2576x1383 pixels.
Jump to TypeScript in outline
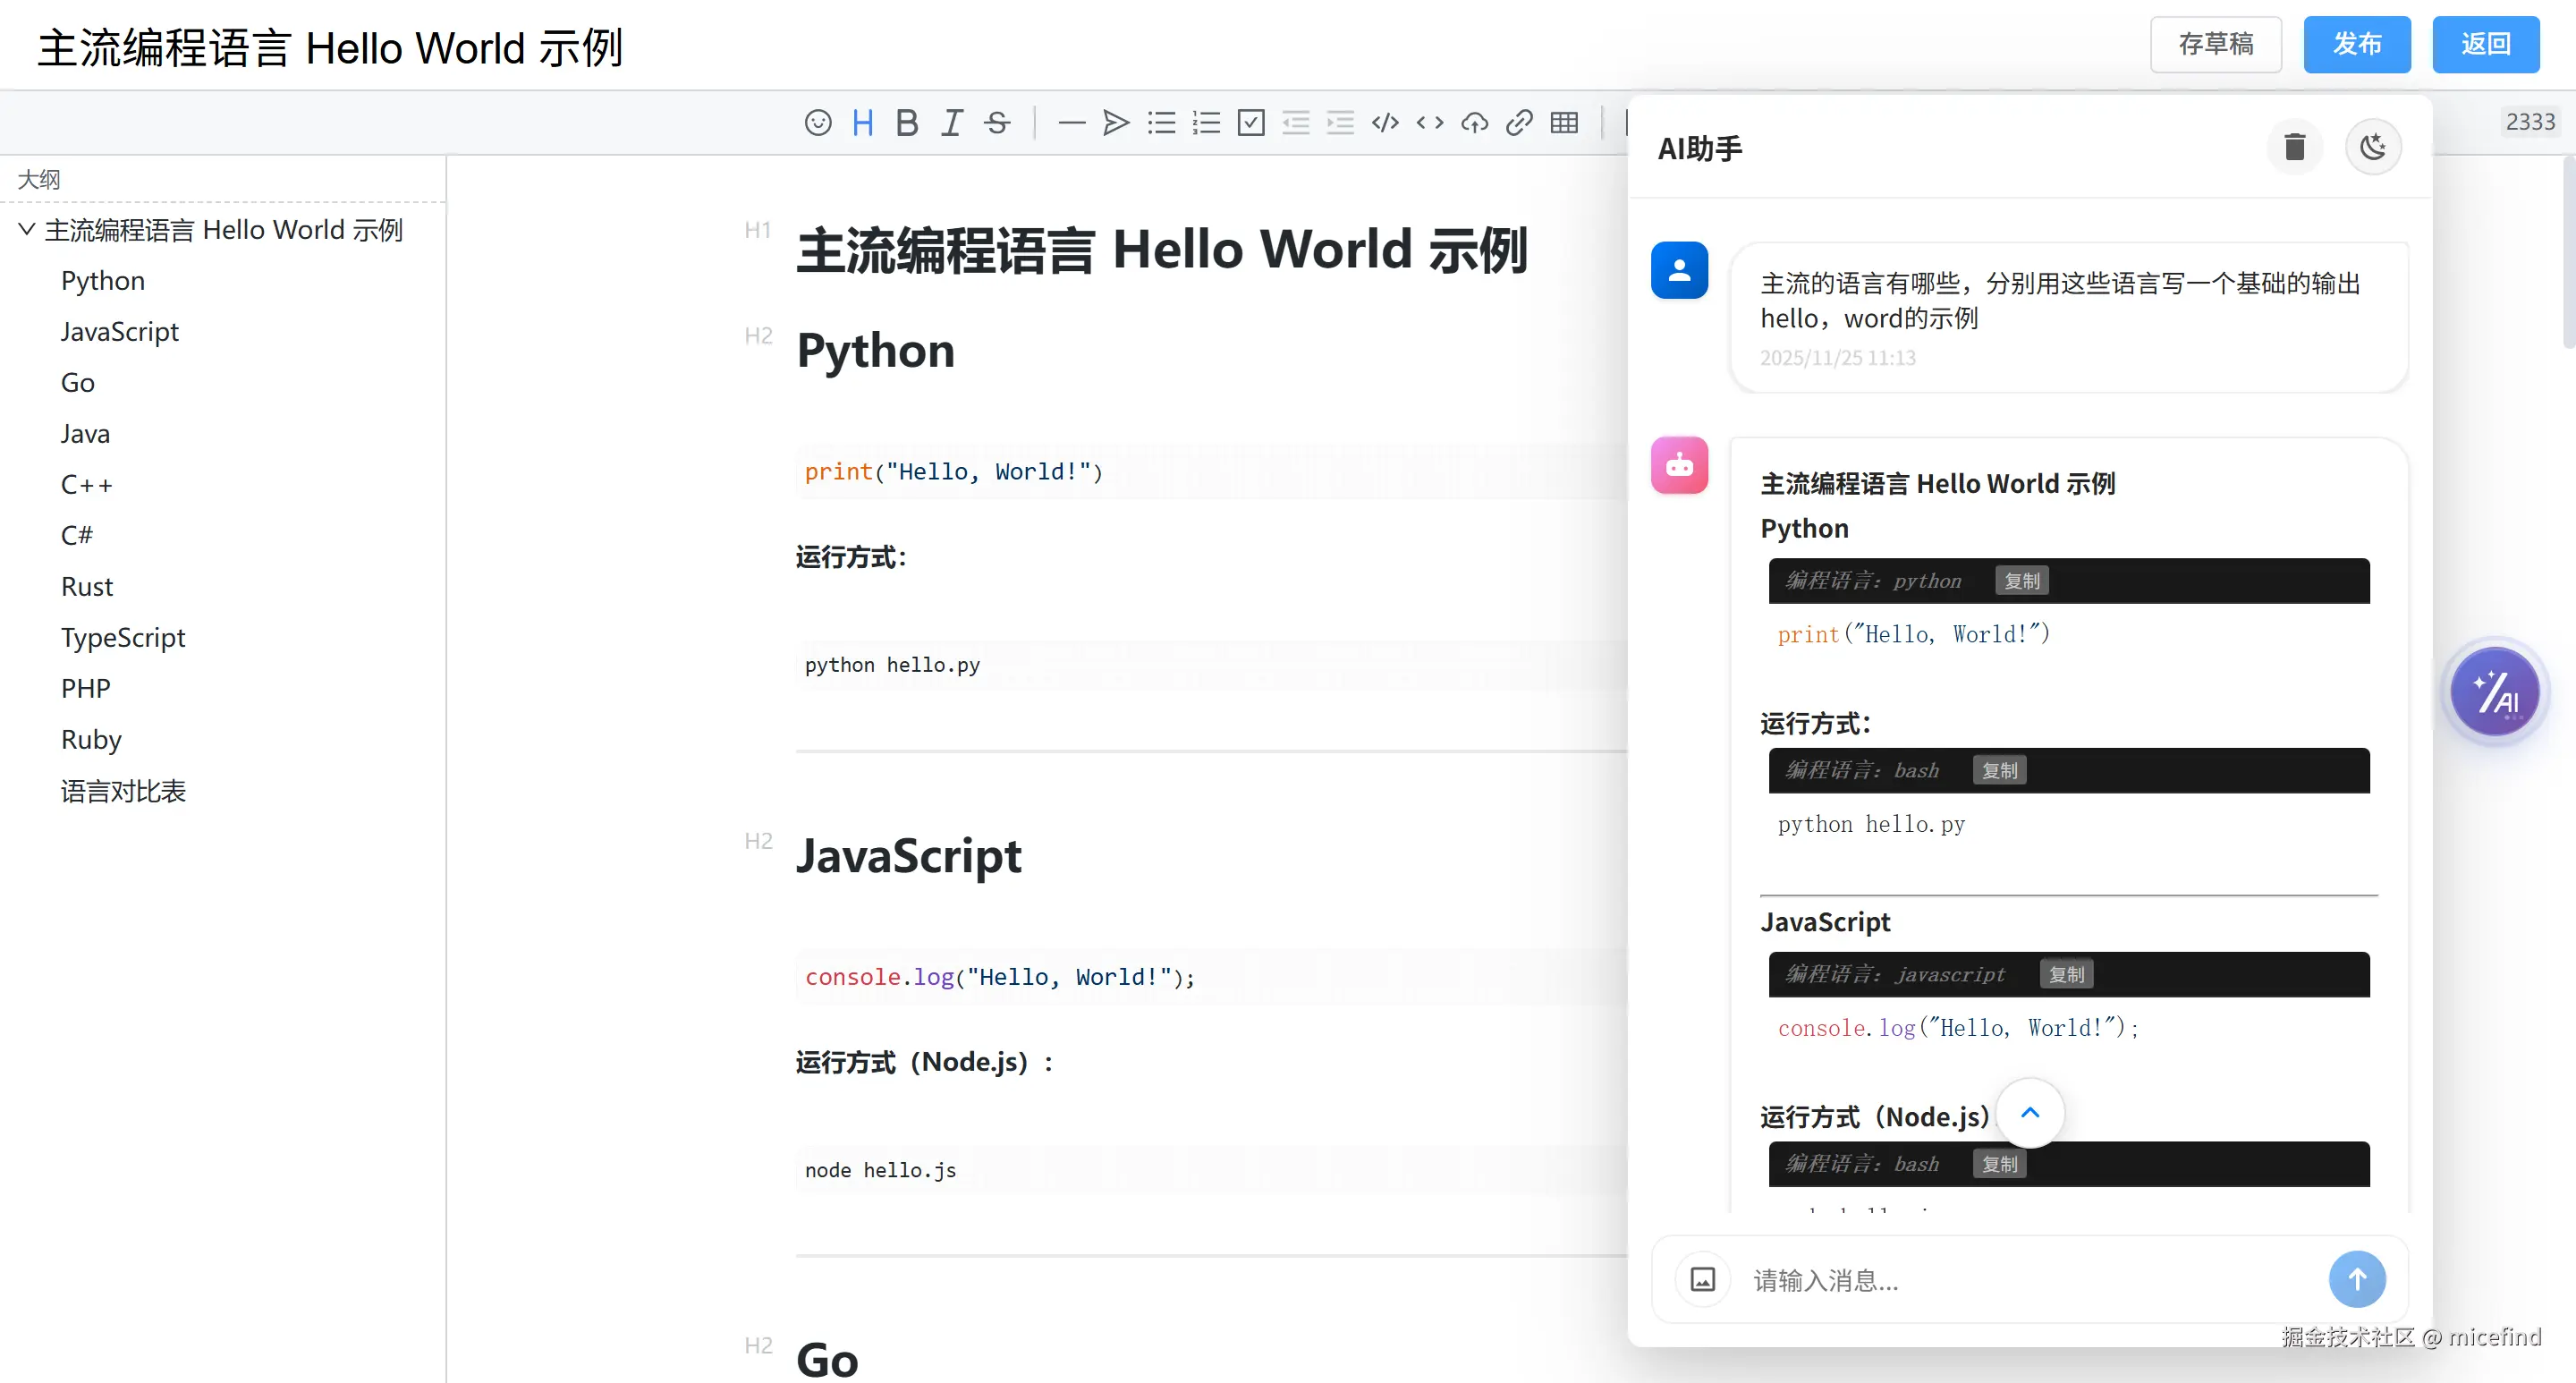[x=123, y=638]
